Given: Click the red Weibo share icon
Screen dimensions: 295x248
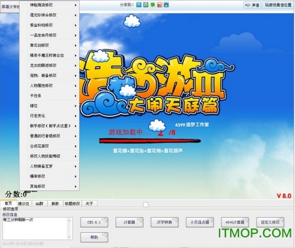Looking at the screenshot, I should [x=159, y=5].
